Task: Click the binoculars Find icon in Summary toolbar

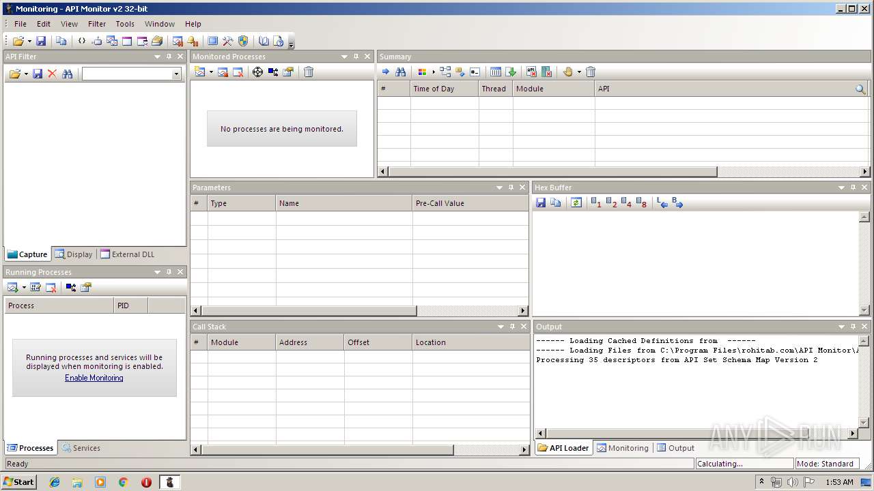Action: click(401, 72)
